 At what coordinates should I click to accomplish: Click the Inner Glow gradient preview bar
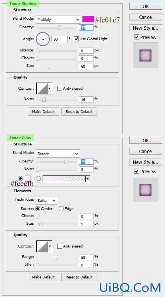point(64,179)
